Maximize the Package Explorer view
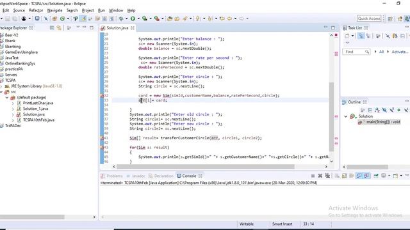410x230 pixels. pos(91,27)
